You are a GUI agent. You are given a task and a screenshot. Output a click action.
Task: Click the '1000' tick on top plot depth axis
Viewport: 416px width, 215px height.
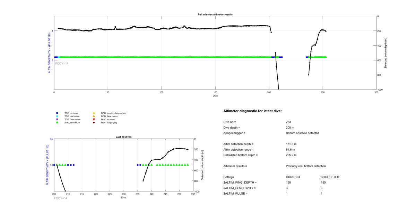(381, 90)
